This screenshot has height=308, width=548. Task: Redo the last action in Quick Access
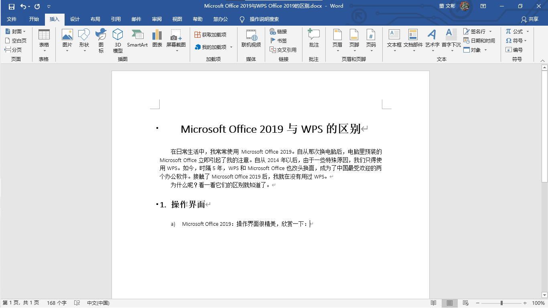[x=37, y=6]
